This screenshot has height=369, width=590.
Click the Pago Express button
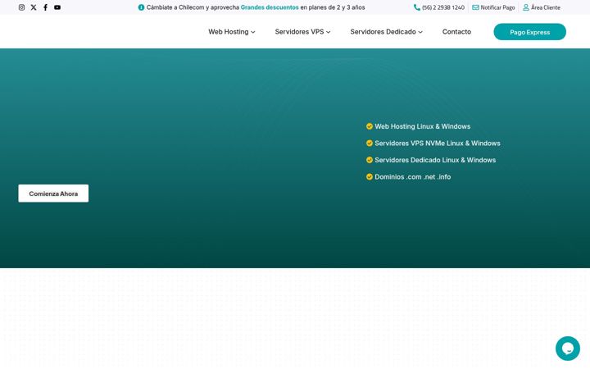tap(530, 32)
